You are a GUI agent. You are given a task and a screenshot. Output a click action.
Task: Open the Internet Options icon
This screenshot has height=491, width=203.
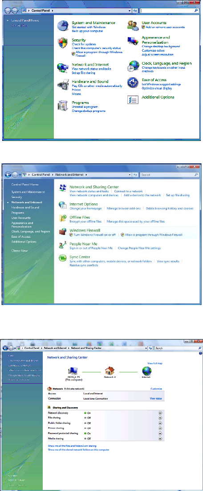coord(63,206)
